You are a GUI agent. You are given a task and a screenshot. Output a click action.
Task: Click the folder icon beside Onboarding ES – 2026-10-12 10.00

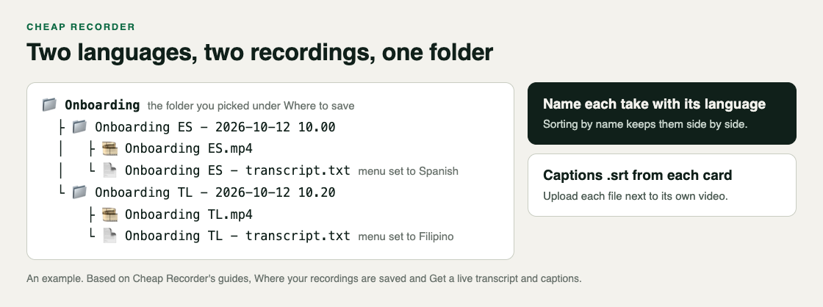point(79,127)
